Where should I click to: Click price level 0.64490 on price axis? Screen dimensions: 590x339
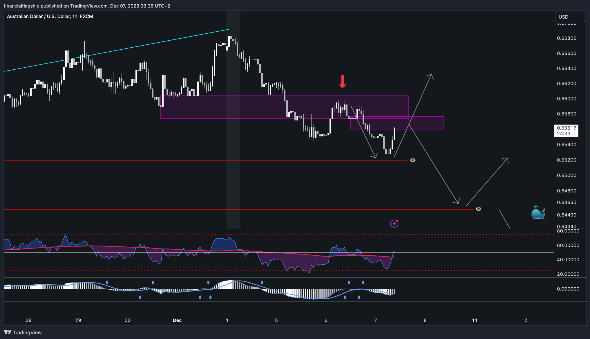pos(567,215)
